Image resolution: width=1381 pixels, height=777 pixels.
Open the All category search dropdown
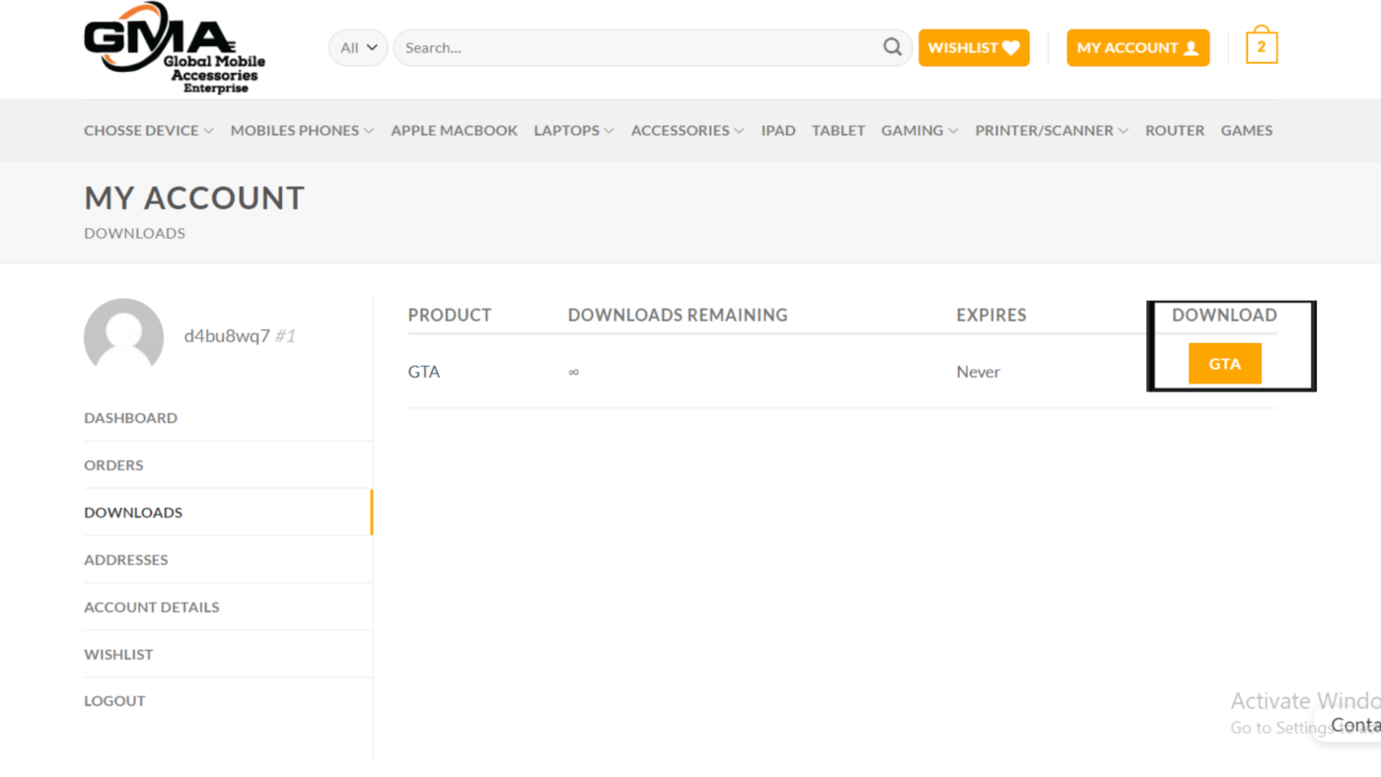point(358,47)
